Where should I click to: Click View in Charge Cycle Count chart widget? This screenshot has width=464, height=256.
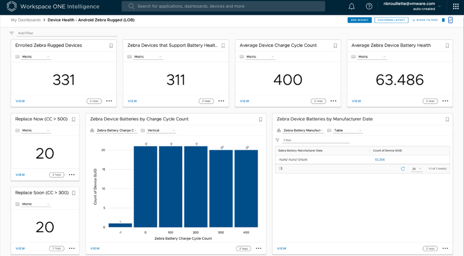click(95, 248)
